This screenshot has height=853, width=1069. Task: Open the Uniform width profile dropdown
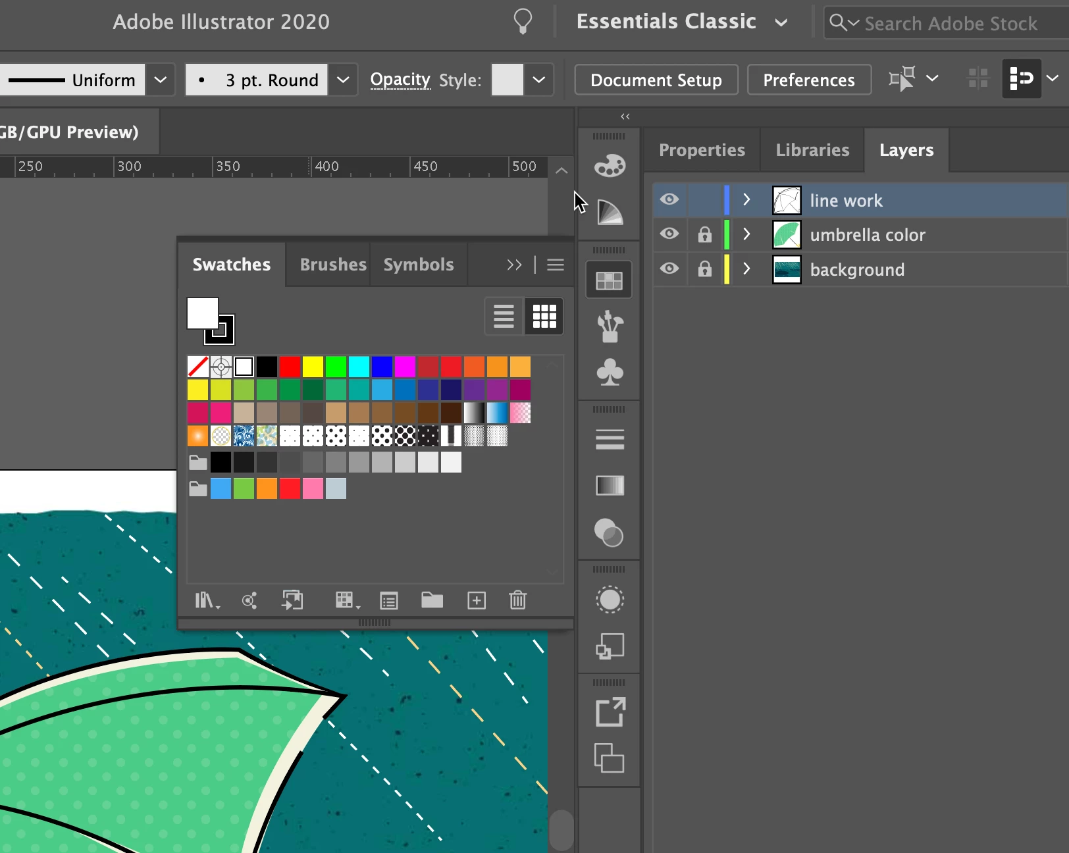point(160,80)
